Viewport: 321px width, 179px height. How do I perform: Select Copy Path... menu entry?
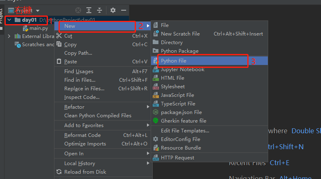[x=102, y=53]
